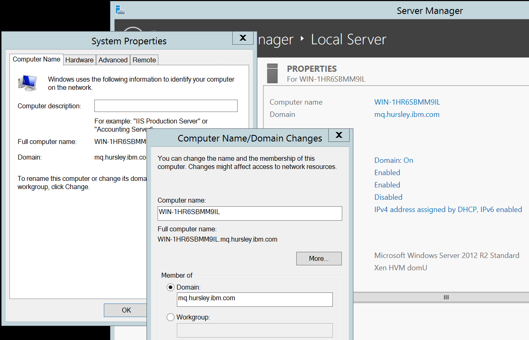This screenshot has width=529, height=340.
Task: Click the PROPERTIES heading in Server Manager
Action: (312, 69)
